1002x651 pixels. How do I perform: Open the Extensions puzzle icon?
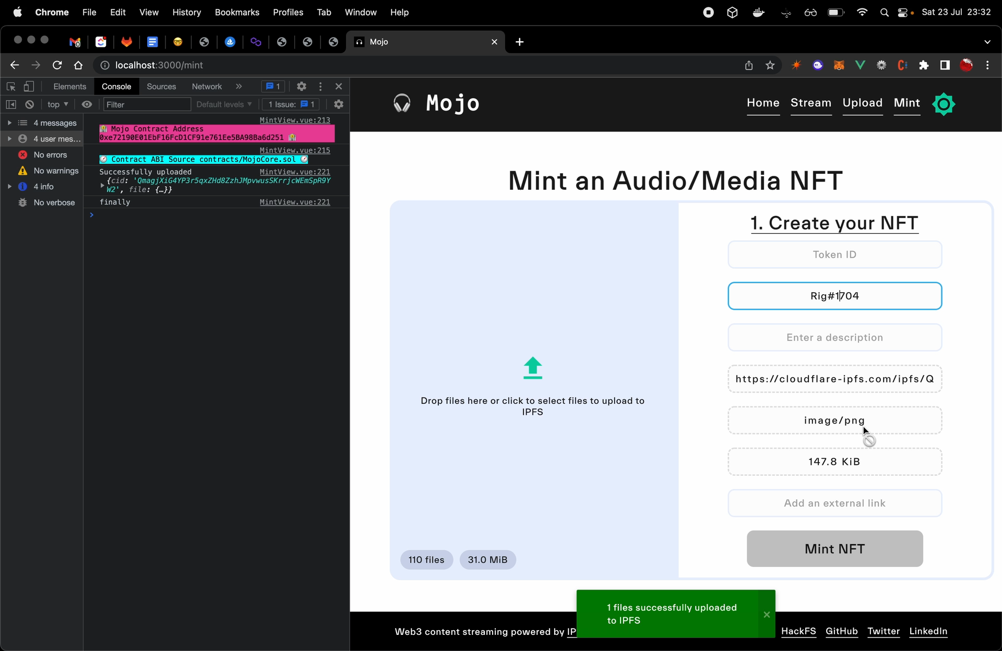click(924, 65)
